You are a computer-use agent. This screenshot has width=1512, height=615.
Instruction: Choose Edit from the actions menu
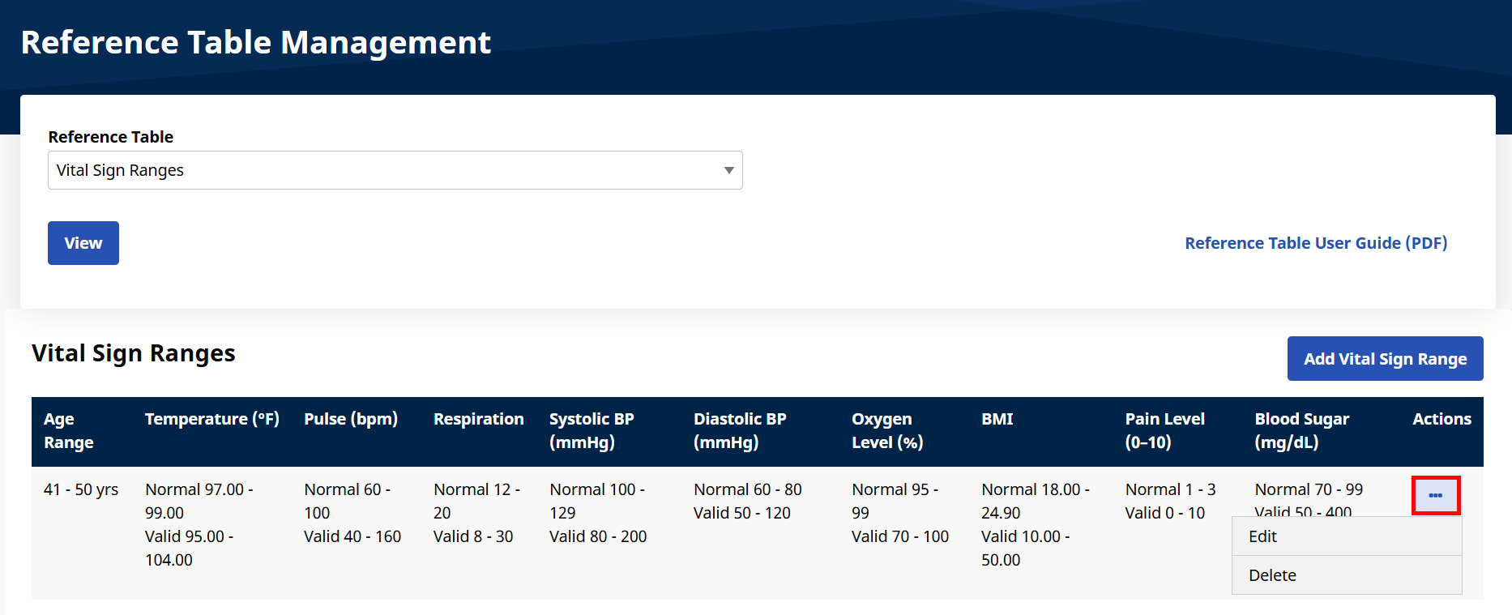click(x=1347, y=536)
